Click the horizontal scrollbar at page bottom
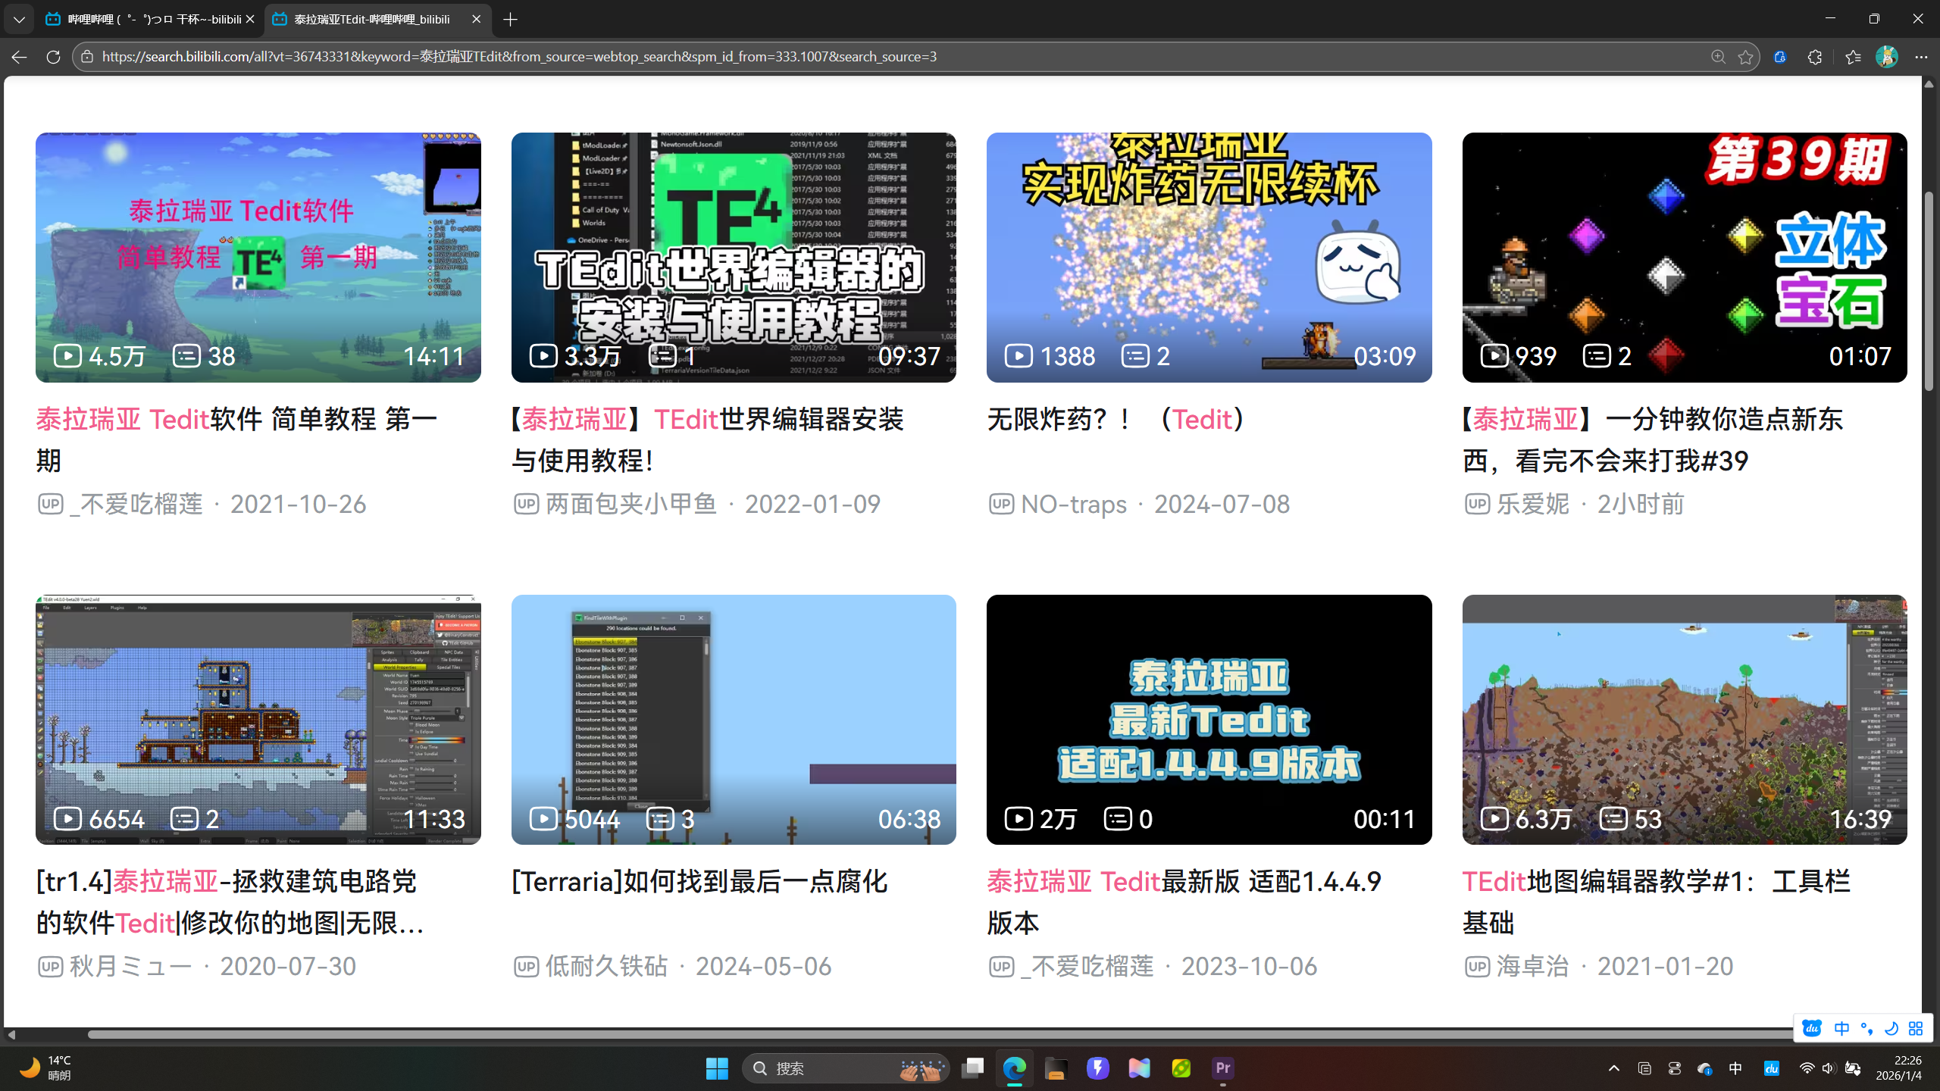The height and width of the screenshot is (1091, 1940). click(x=909, y=1034)
